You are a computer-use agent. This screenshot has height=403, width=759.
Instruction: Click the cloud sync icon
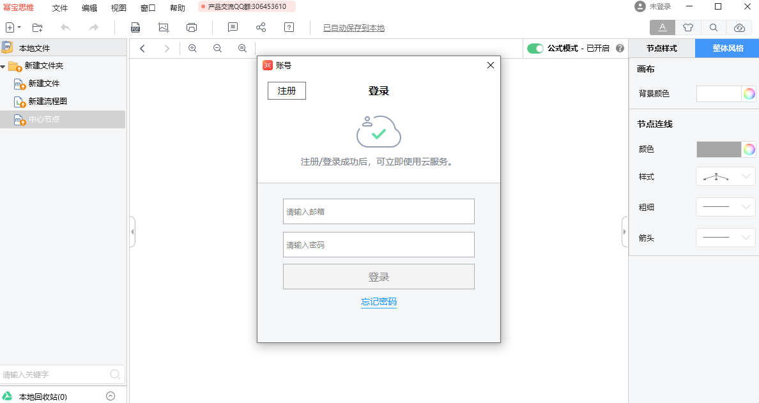[739, 27]
